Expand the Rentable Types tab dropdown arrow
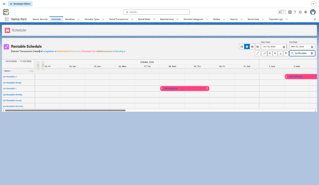The width and height of the screenshot is (319, 185). [x=103, y=19]
